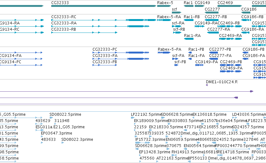Click transcript scf-RB

[x=179, y=29]
